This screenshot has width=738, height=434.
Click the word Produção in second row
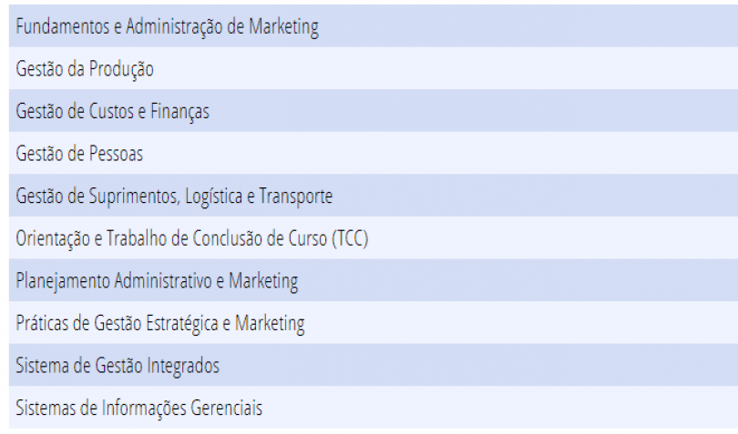(121, 69)
